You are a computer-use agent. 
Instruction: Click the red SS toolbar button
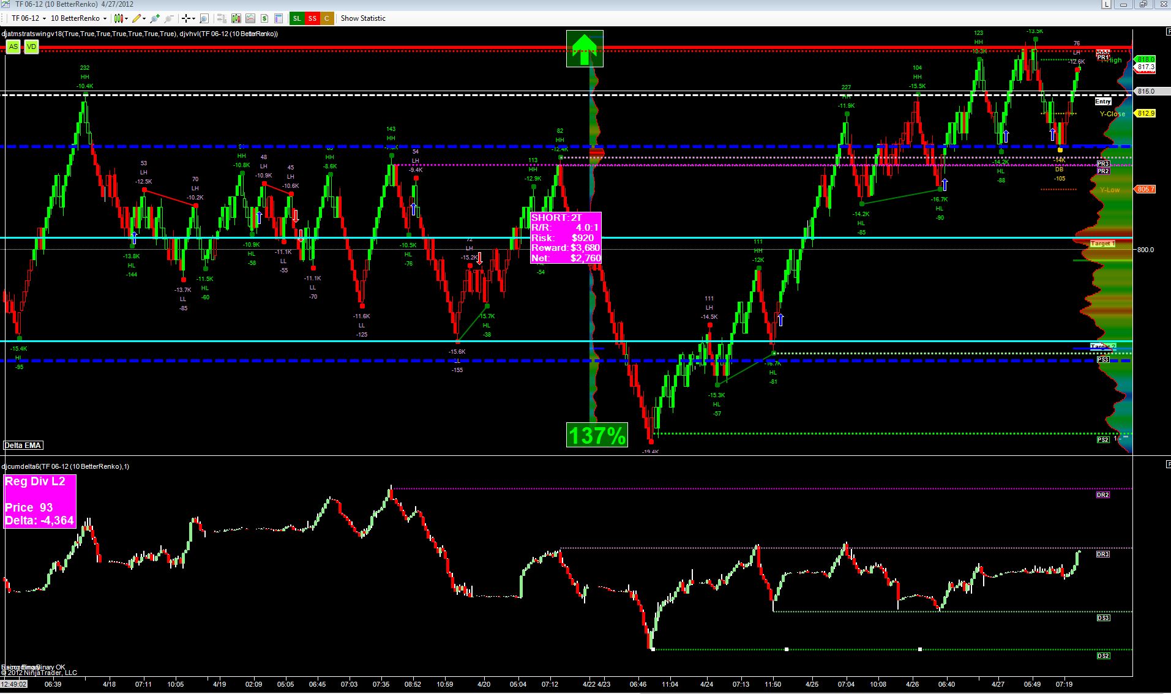pyautogui.click(x=312, y=18)
